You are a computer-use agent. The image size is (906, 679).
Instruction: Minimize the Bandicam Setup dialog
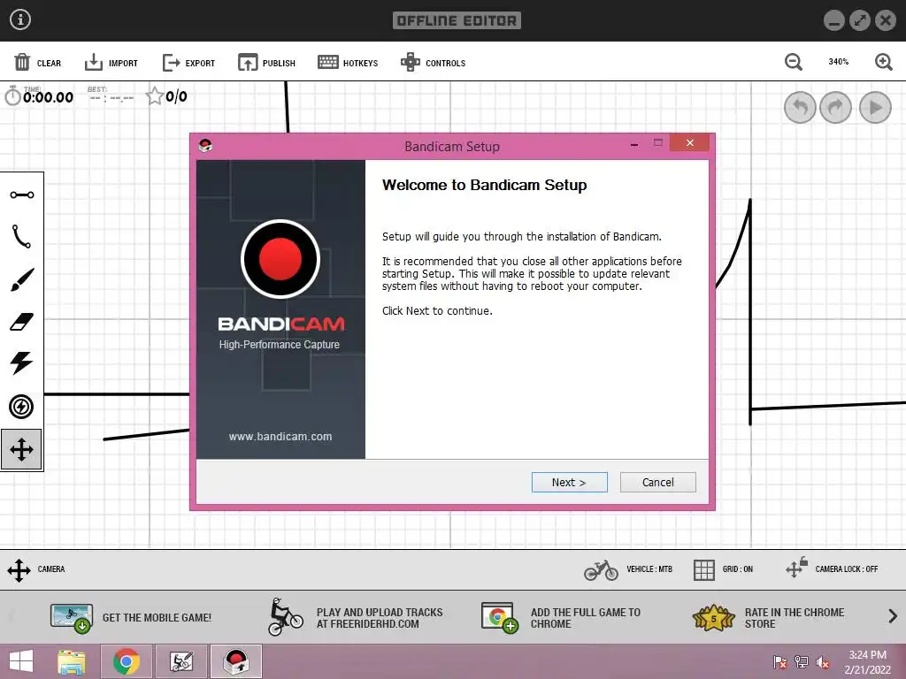click(634, 144)
